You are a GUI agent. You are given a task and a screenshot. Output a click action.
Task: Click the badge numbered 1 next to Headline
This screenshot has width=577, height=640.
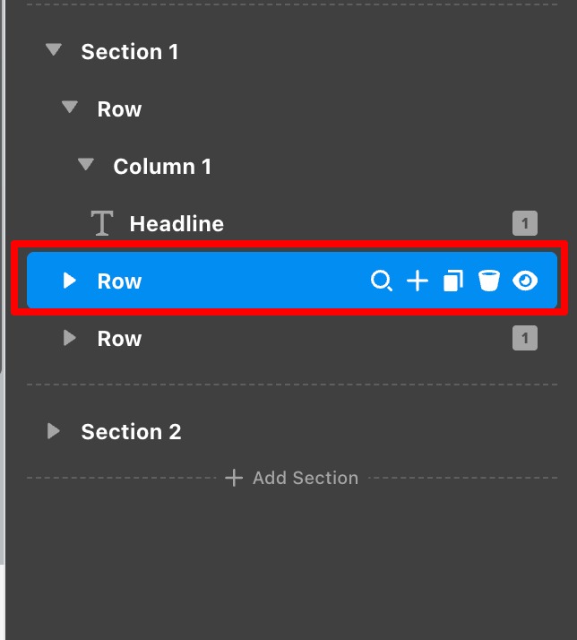[525, 223]
